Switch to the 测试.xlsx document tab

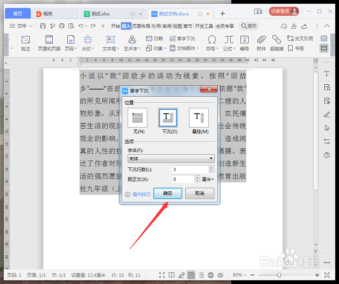(x=99, y=13)
